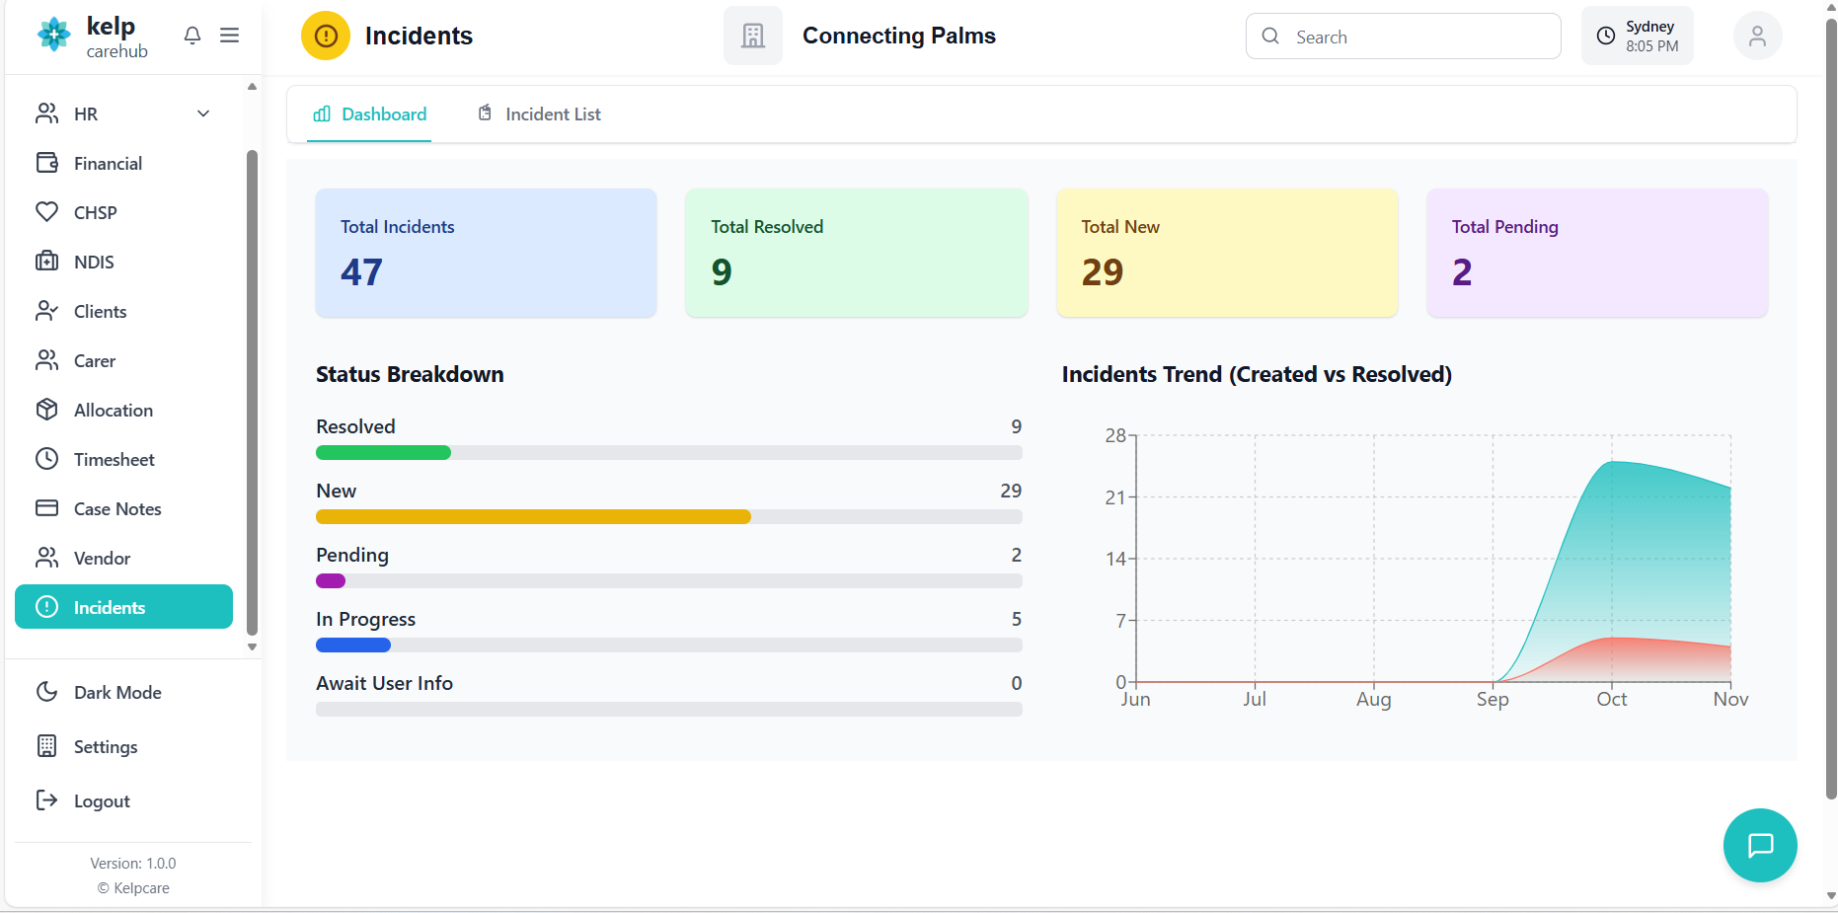Screen dimensions: 1838x913
Task: Open the Case Notes page
Action: 116,508
